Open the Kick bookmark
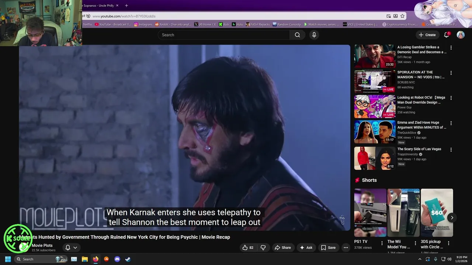Screen dimensions: 472x265 coord(224,25)
